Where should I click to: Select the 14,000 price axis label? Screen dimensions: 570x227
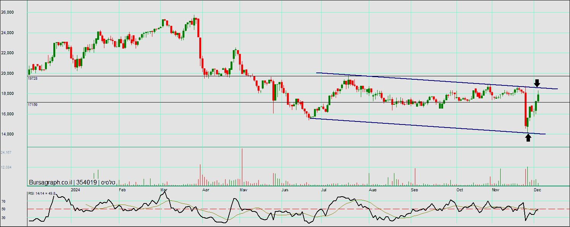(x=7, y=134)
